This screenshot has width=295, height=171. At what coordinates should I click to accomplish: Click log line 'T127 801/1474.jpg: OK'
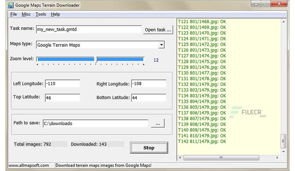point(202,56)
